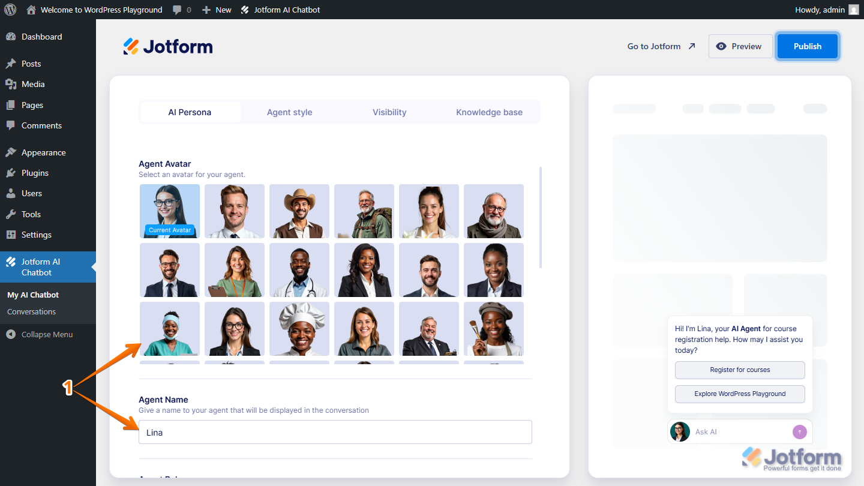Click the Preview button
The image size is (864, 486).
[x=740, y=46]
